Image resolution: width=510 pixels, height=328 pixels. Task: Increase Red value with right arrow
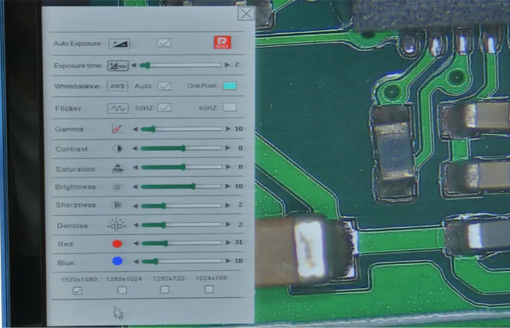228,242
